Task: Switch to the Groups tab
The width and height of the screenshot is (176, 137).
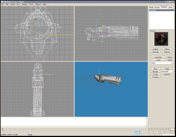Action: (x=157, y=7)
